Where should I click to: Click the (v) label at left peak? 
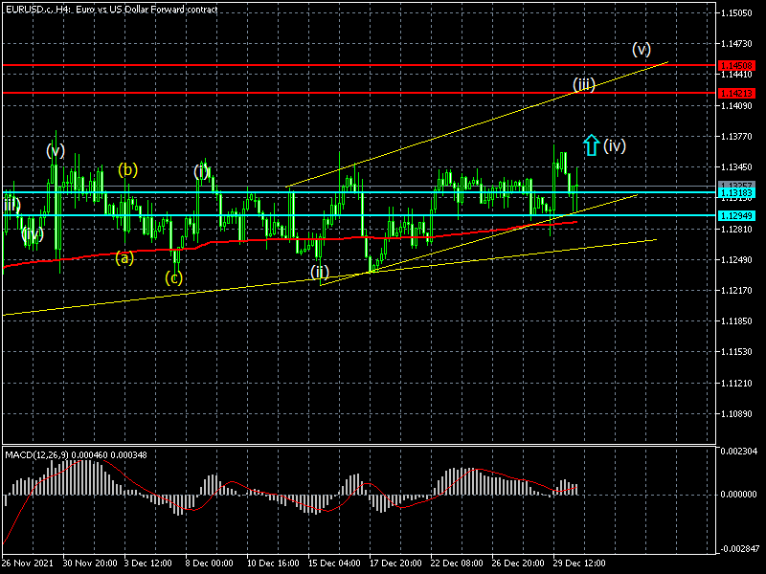point(56,150)
